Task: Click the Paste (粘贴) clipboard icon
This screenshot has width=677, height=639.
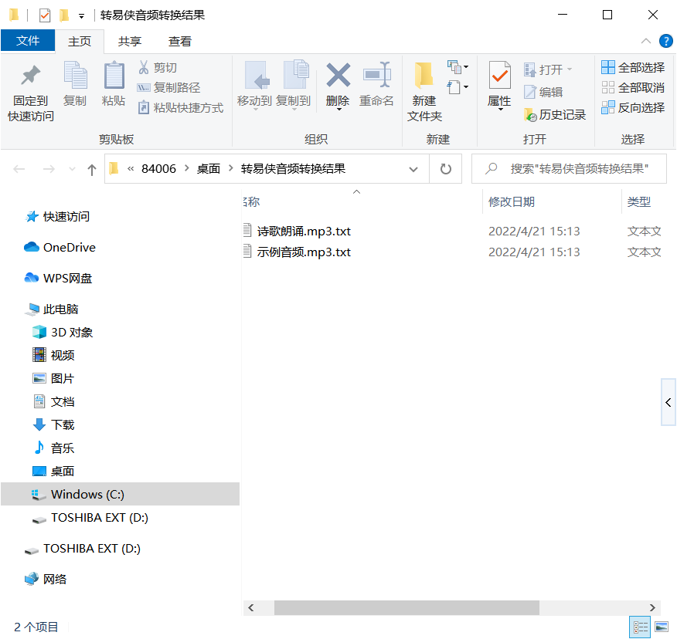Action: pos(114,85)
